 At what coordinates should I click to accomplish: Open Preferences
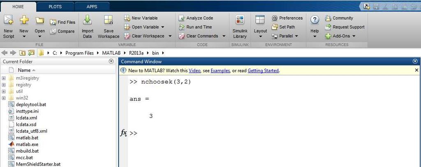pos(287,18)
